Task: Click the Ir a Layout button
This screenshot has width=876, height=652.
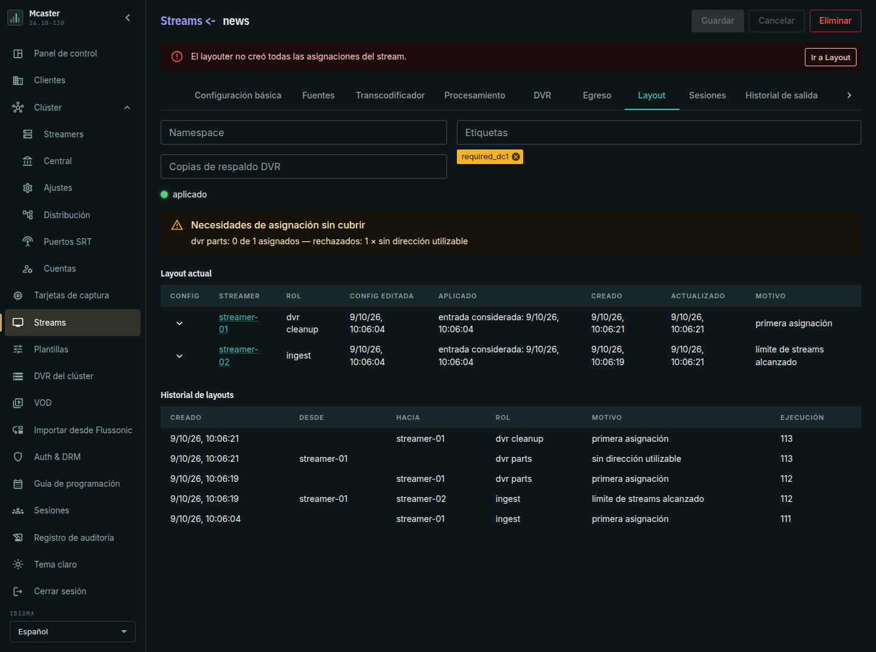Action: (830, 57)
